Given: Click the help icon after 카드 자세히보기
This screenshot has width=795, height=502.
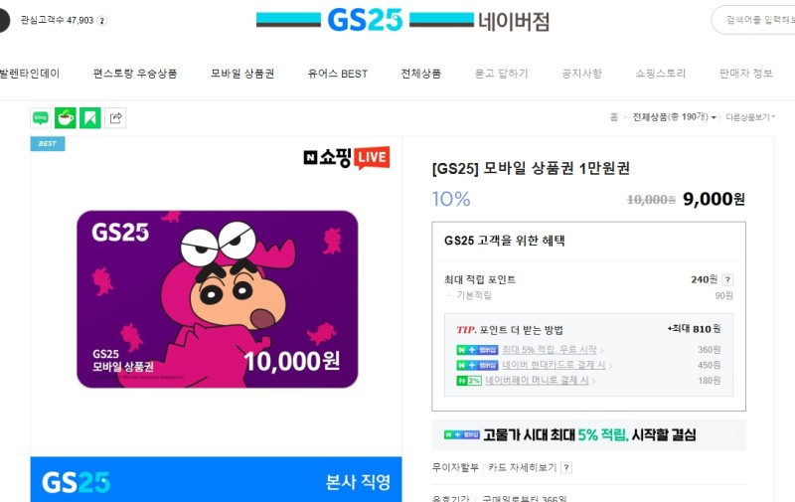Looking at the screenshot, I should (566, 467).
